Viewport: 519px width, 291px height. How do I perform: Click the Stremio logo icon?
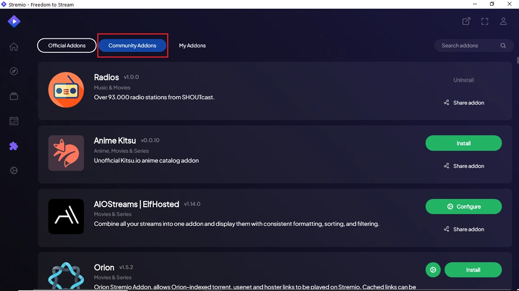[14, 21]
